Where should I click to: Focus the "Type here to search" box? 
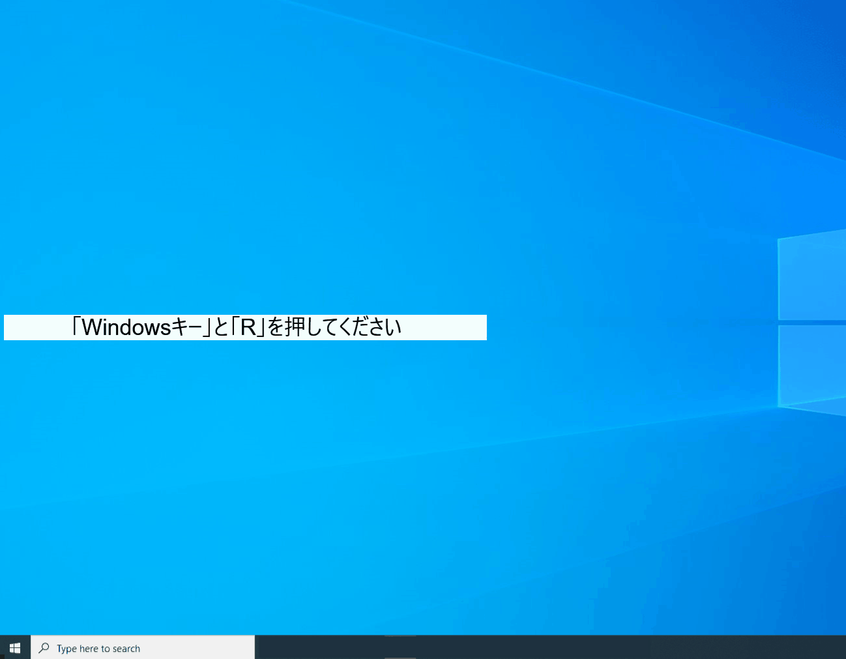(x=143, y=648)
